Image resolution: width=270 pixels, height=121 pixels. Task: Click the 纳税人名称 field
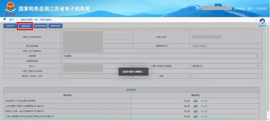(x=225, y=37)
